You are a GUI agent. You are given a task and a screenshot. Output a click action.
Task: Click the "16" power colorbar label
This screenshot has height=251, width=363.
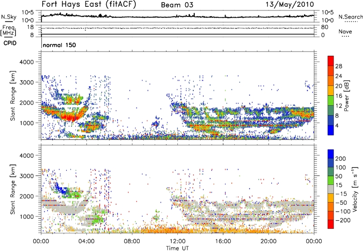coord(338,96)
